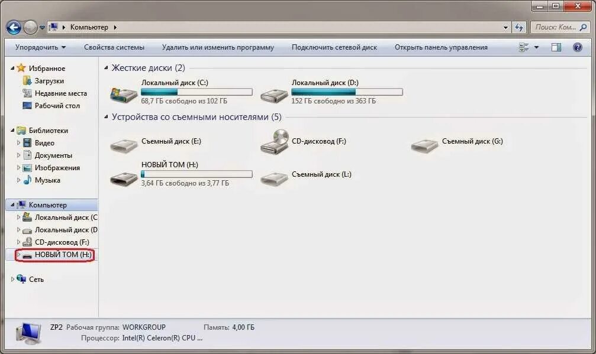Expand the Сеть tree node

[12, 280]
